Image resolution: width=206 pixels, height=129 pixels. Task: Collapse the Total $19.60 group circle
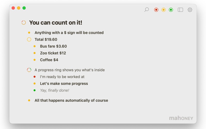click(29, 39)
